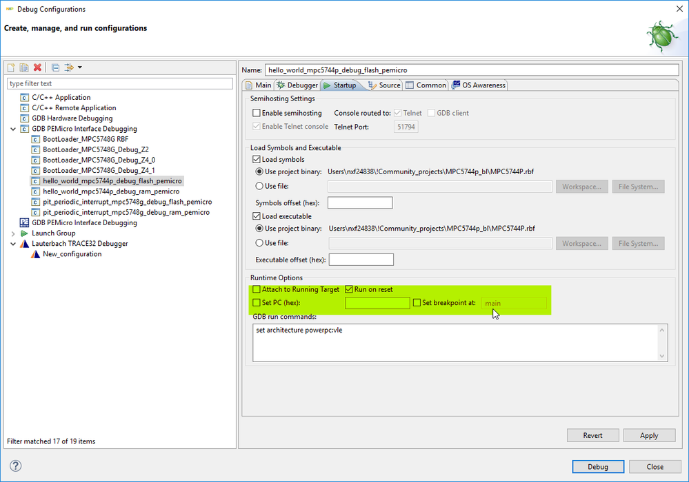Select Use project binary for symbols
Viewport: 689px width, 482px height.
tap(260, 172)
